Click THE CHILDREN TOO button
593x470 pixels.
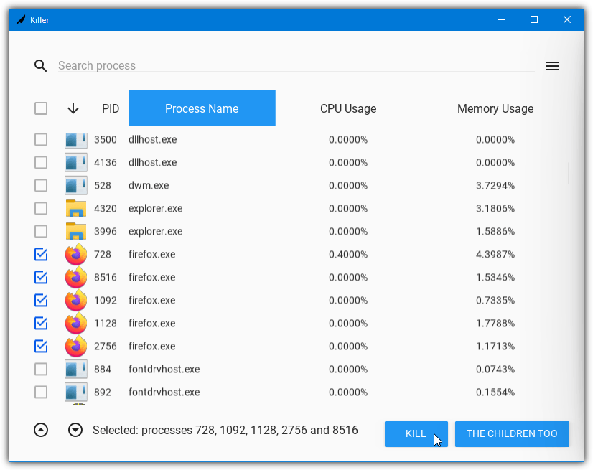click(x=512, y=433)
